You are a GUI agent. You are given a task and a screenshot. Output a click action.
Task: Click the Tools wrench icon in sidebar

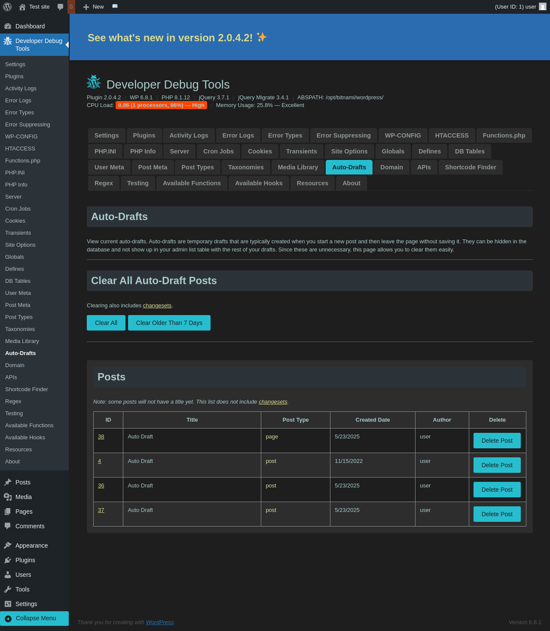[8, 589]
